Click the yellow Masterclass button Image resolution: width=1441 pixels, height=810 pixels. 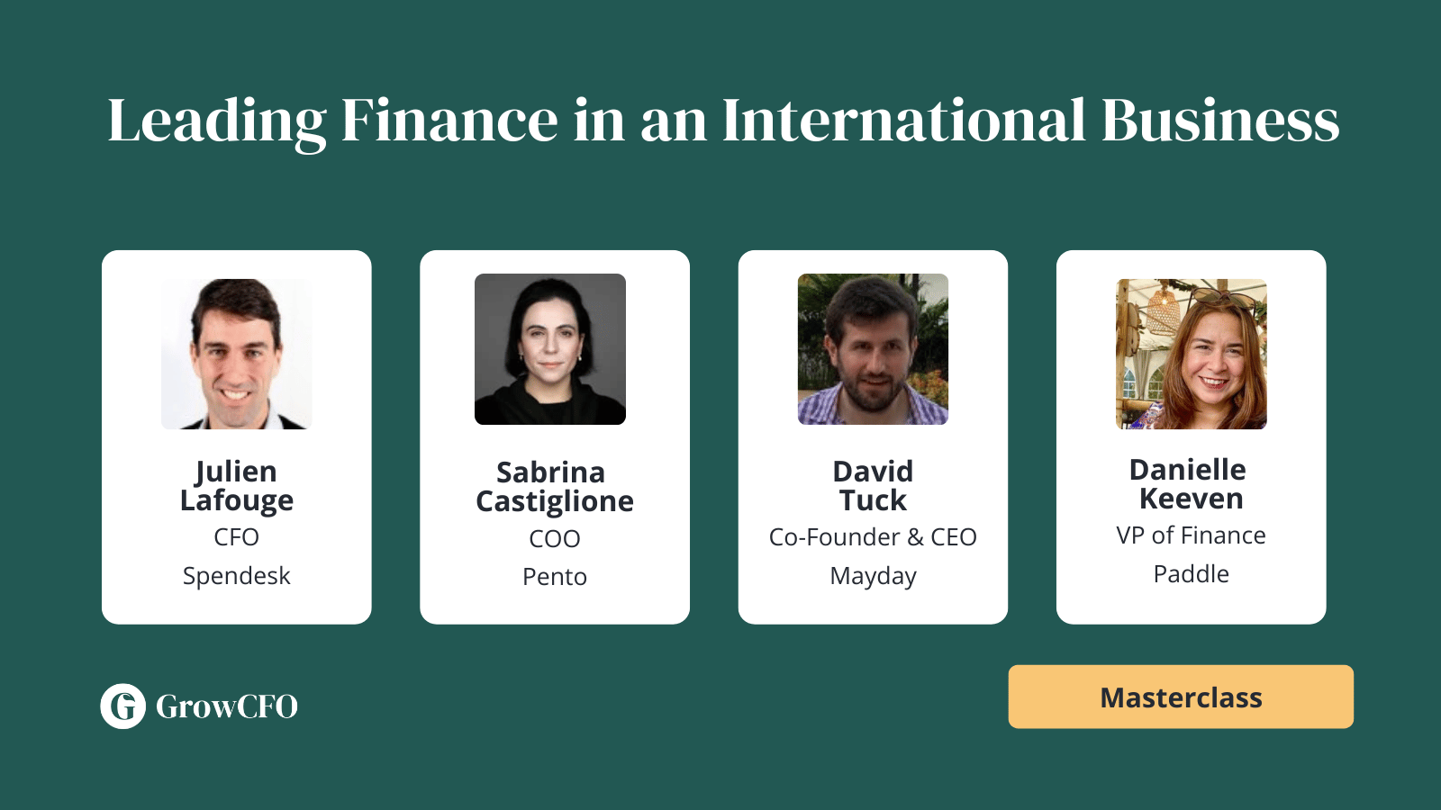[x=1181, y=697]
